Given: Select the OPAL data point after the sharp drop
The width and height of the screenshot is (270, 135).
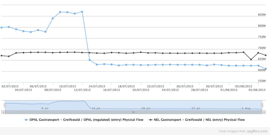Looking at the screenshot, I should (90, 60).
